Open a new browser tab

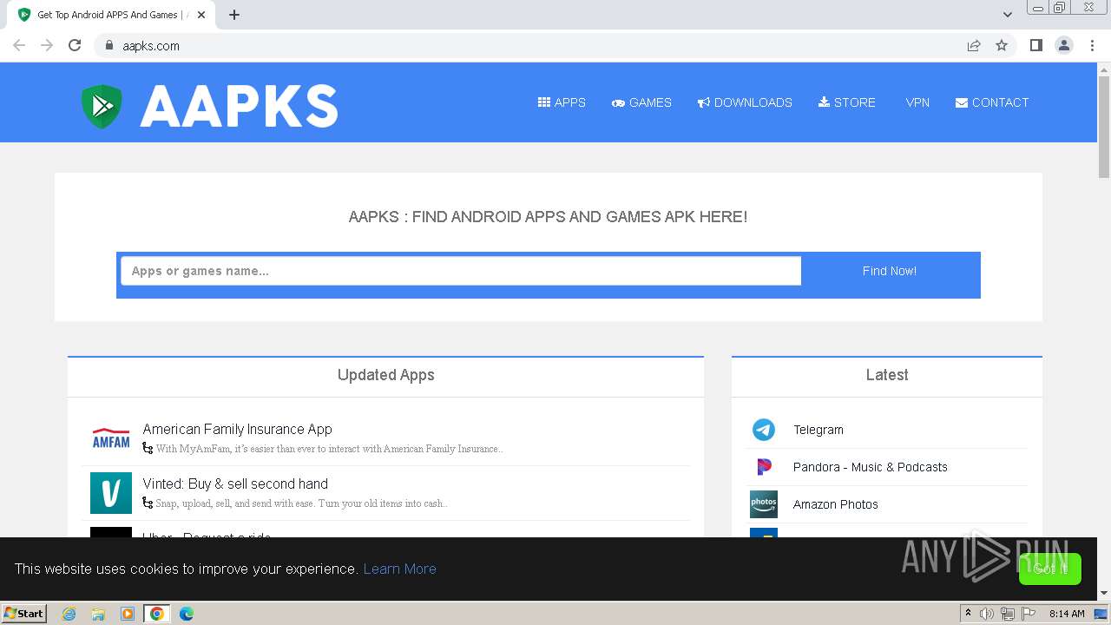(x=234, y=15)
